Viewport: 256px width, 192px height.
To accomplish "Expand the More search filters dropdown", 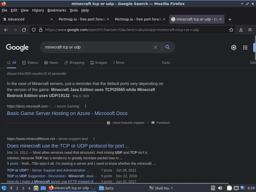I will [x=119, y=63].
